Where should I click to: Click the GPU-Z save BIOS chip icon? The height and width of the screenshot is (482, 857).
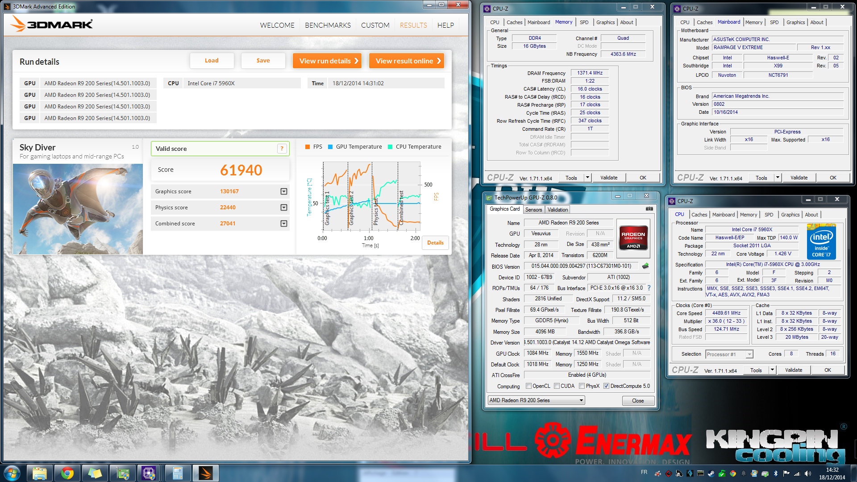645,266
